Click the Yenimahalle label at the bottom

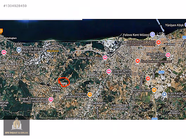pyautogui.click(x=73, y=118)
